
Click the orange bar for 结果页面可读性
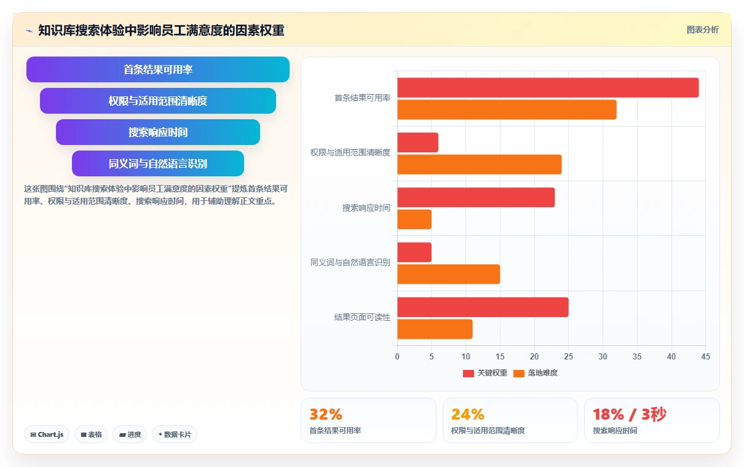[x=435, y=329]
